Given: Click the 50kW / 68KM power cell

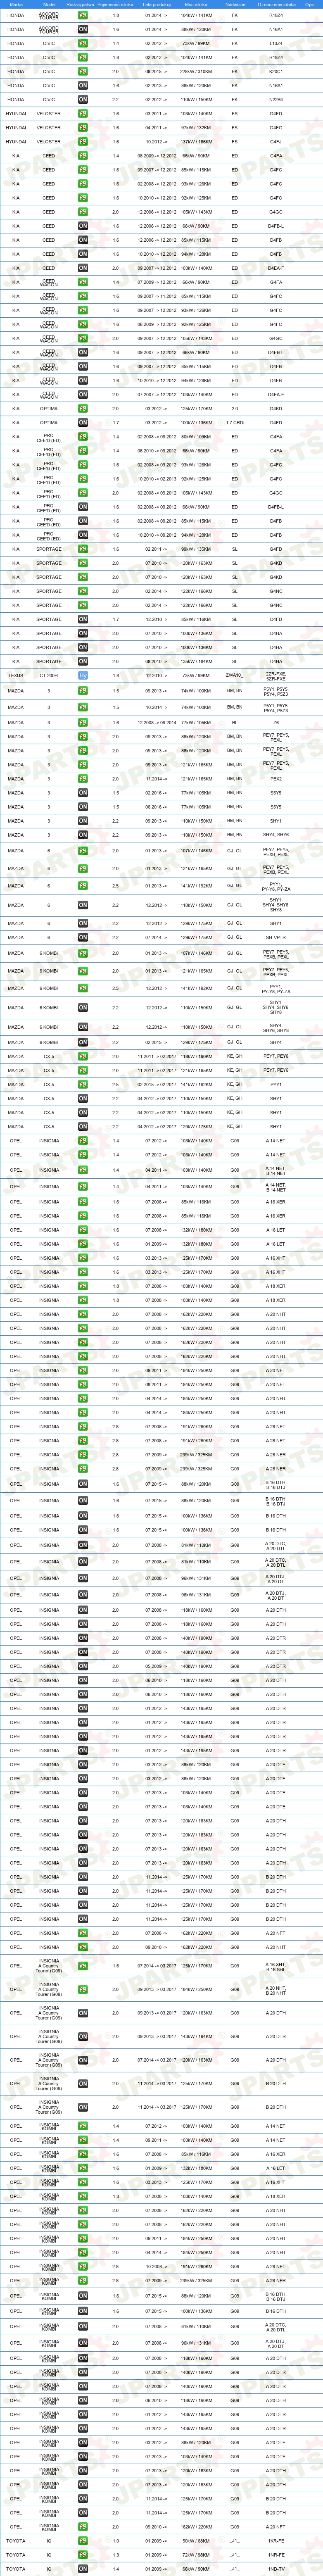Looking at the screenshot, I should (x=196, y=2541).
